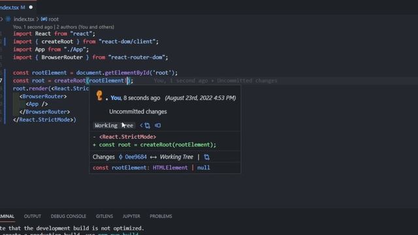Click 'root.render' in the code

point(30,89)
